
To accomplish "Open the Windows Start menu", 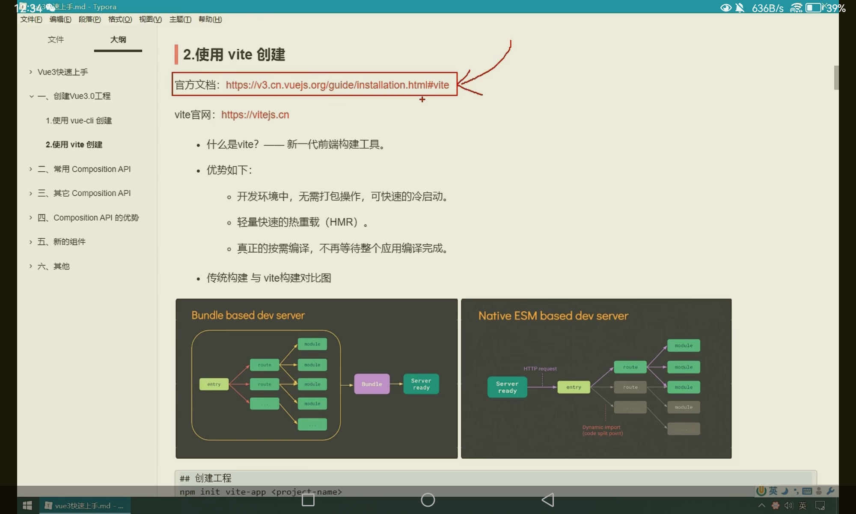I will click(x=27, y=505).
